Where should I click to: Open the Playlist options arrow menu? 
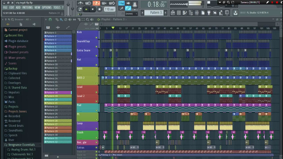[x=46, y=19]
